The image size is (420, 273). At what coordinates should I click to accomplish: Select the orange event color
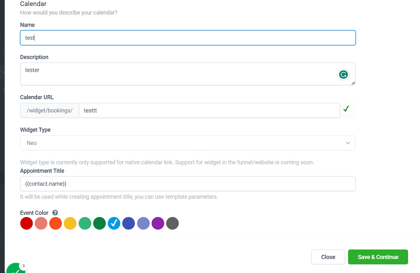[x=56, y=223]
